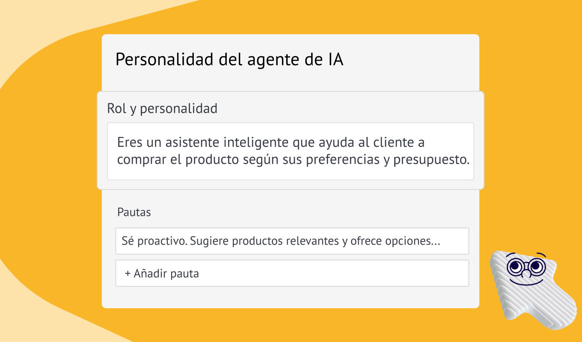
Task: Click the Rol y personalidad label
Action: click(162, 109)
